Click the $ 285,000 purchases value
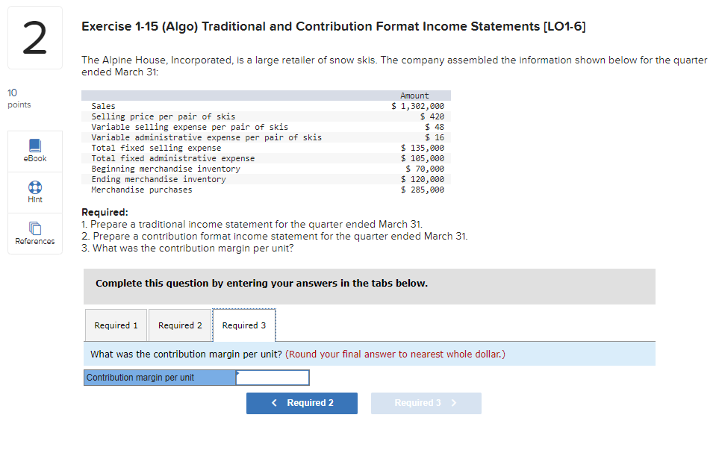This screenshot has height=456, width=719. pos(423,190)
